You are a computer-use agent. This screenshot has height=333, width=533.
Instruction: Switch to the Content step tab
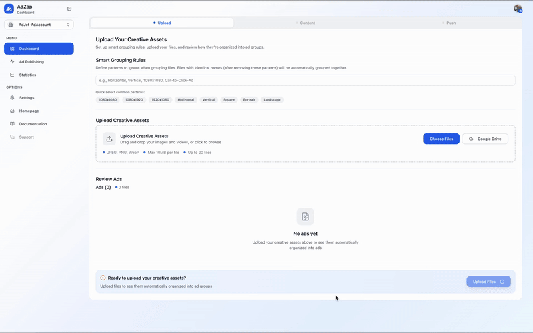[305, 23]
